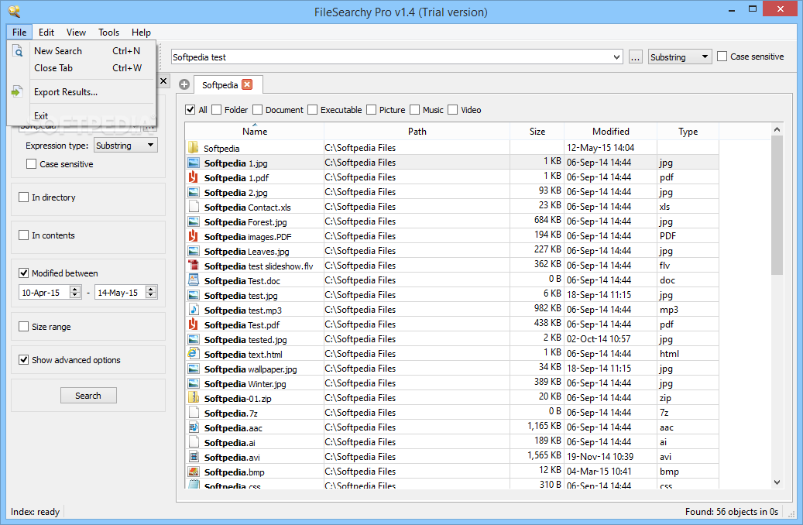Uncheck Show advanced options

tap(23, 359)
